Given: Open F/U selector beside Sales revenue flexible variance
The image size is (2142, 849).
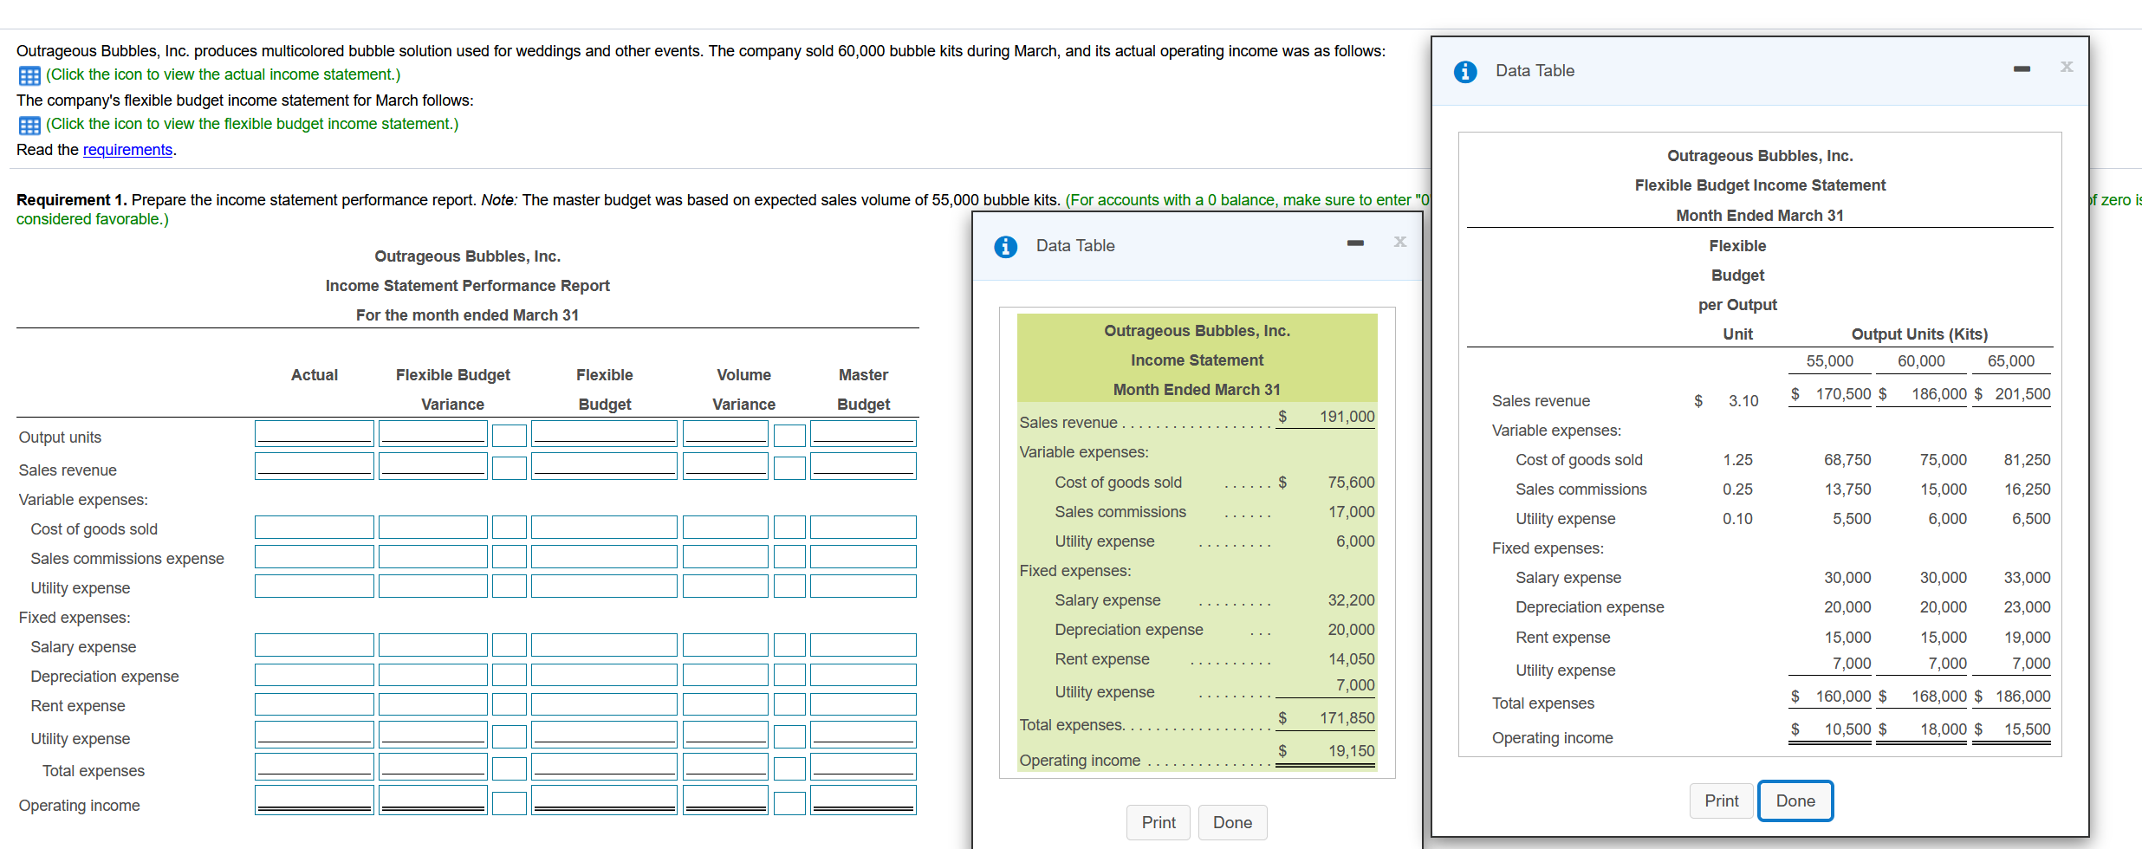Looking at the screenshot, I should pos(510,466).
